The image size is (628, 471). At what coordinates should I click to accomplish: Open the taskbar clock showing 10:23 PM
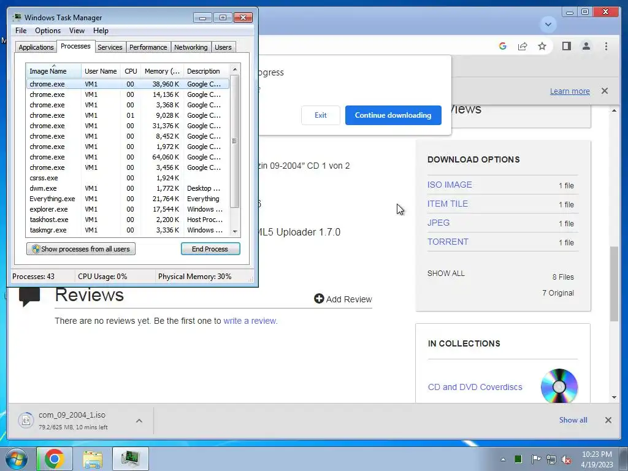[597, 459]
